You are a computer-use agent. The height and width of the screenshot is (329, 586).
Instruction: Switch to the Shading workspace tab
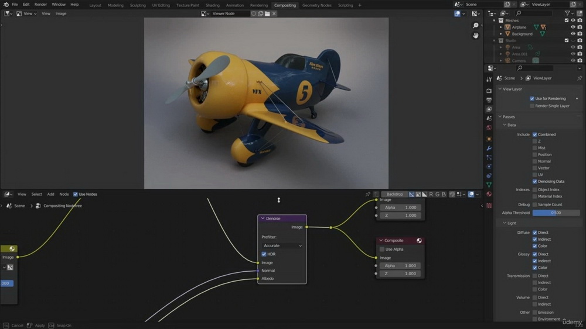[213, 5]
